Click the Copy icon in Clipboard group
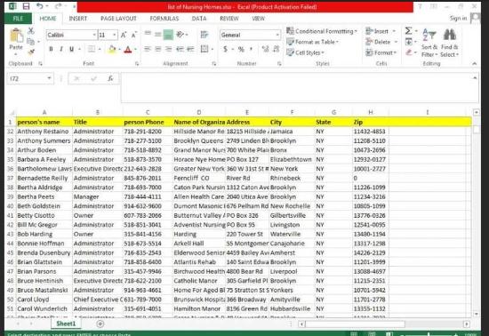489x336 pixels. 30,41
